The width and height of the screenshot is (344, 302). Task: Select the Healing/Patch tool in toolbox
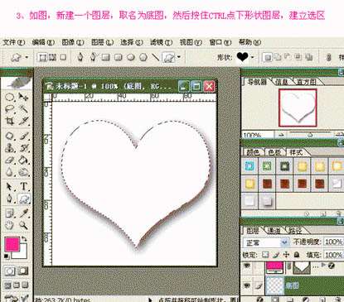pos(10,136)
